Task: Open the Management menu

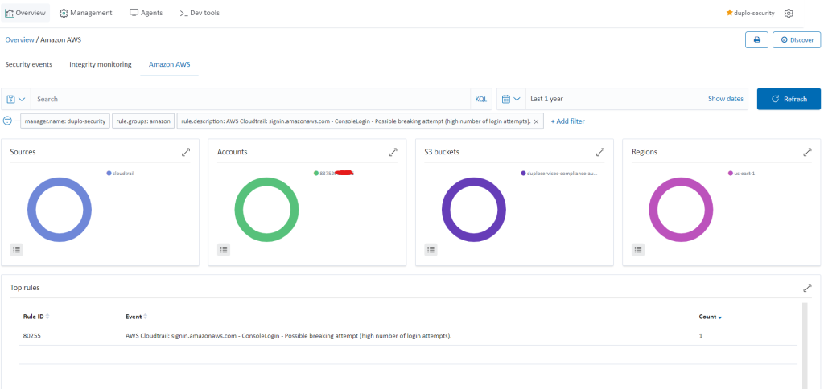Action: pos(86,13)
